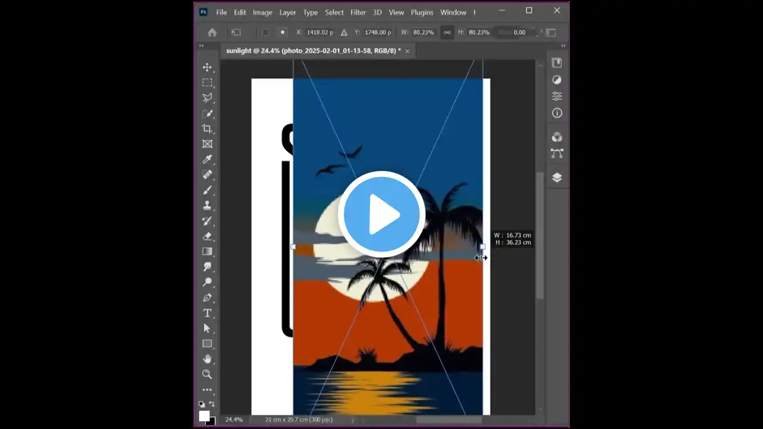Select the Crop tool
Image resolution: width=763 pixels, height=429 pixels.
tap(207, 129)
